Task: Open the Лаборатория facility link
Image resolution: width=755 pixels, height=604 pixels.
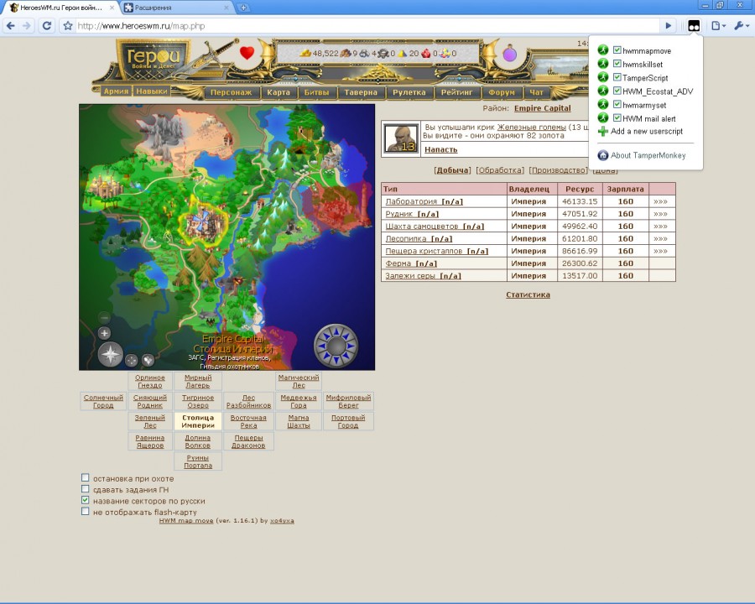Action: click(x=424, y=201)
